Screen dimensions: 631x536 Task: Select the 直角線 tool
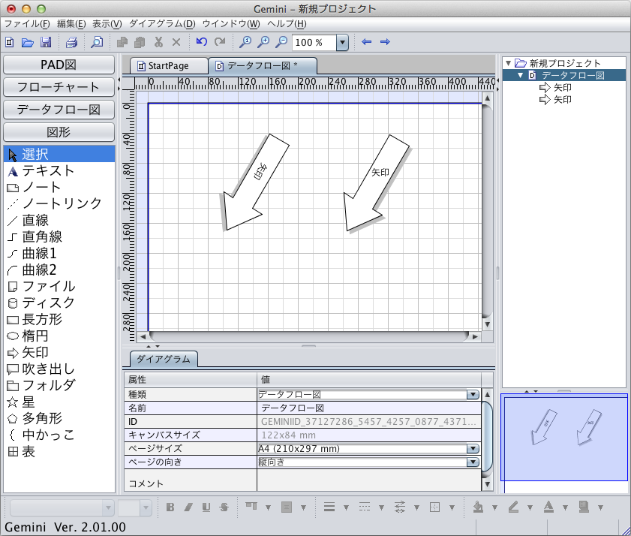click(59, 236)
